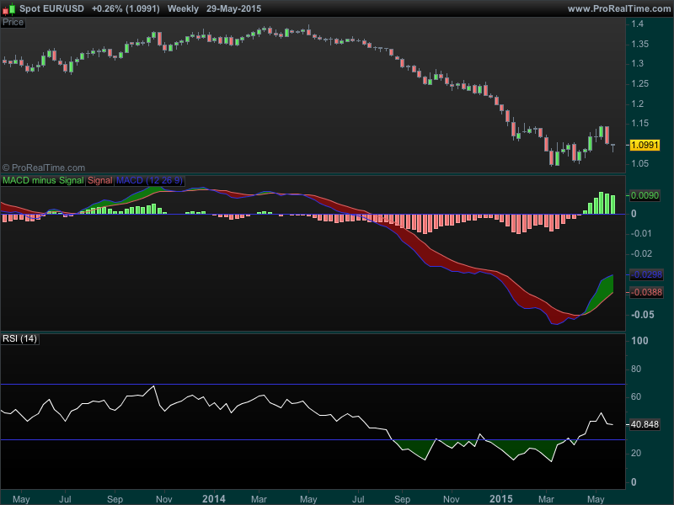Click the 100 RSI axis label
674x505 pixels.
639,341
